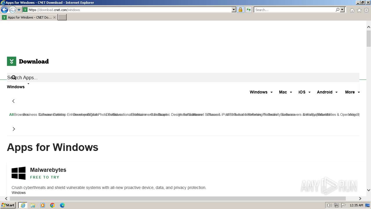
Task: Click the browser Forward arrow button
Action: 12,10
